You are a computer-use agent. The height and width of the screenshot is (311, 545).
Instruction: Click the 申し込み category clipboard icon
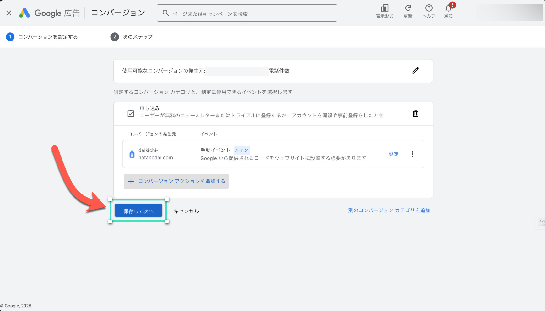point(131,113)
